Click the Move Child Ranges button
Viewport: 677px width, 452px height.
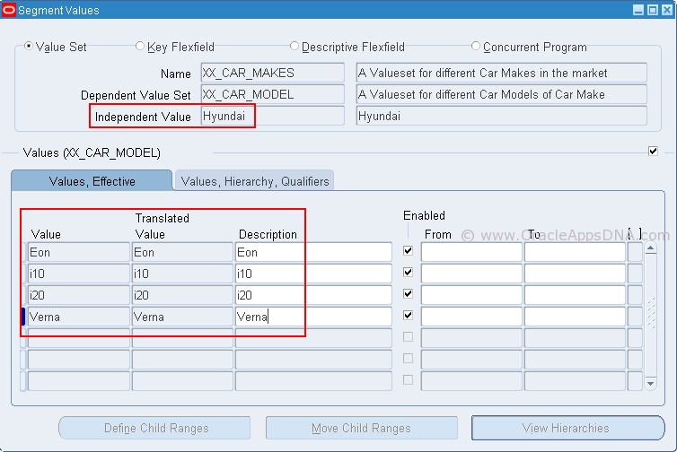click(361, 428)
